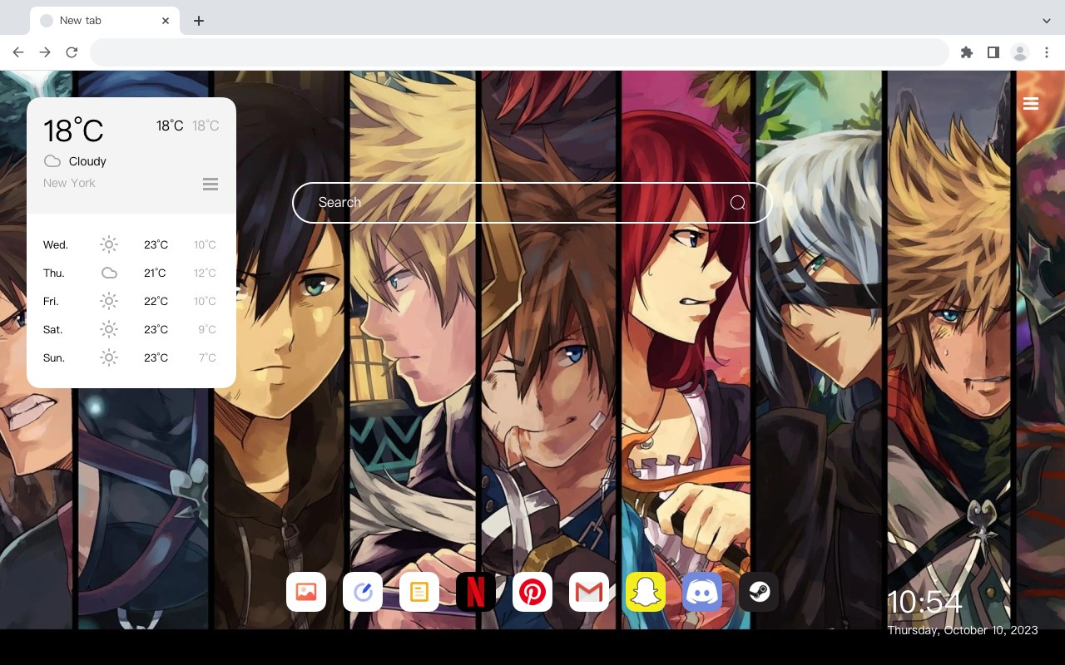1065x665 pixels.
Task: Select the New tab tab
Action: (x=105, y=21)
